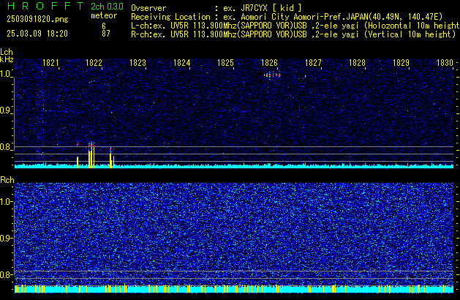Click the Receiving Location line

tap(287, 17)
